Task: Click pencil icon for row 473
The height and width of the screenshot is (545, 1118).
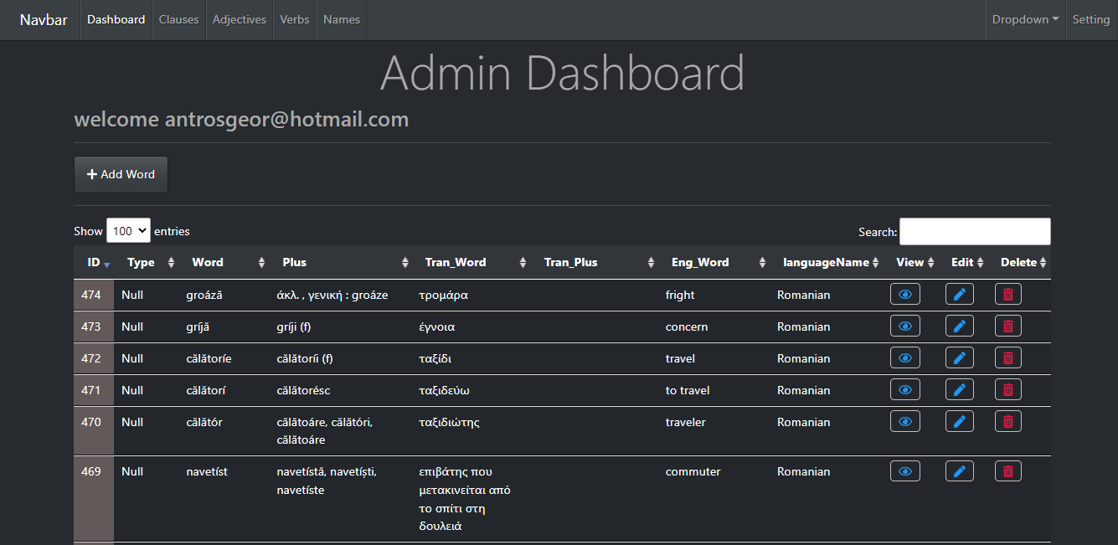Action: click(x=959, y=326)
